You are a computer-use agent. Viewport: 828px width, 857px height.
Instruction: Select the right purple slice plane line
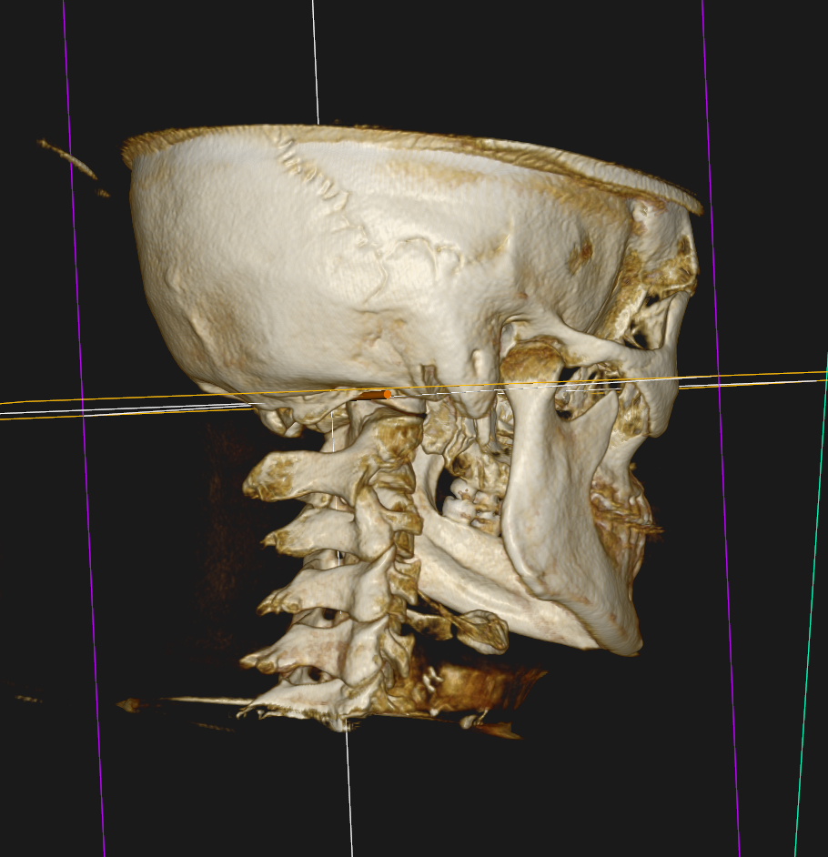[721, 428]
